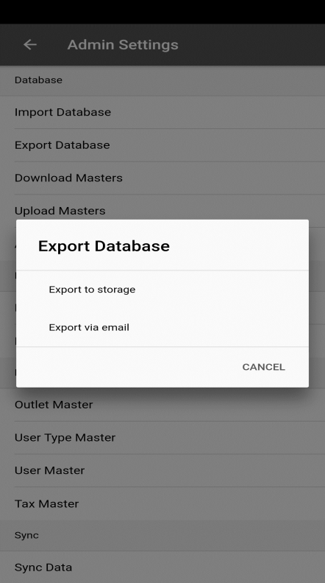Click the Admin Settings title
325x583 pixels.
(x=123, y=45)
